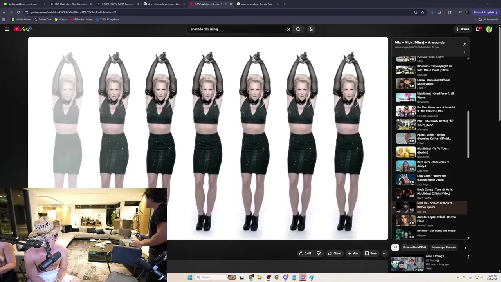This screenshot has width=501, height=282.
Task: Switch to ED MATTY GANG Community tab
Action: tap(117, 4)
